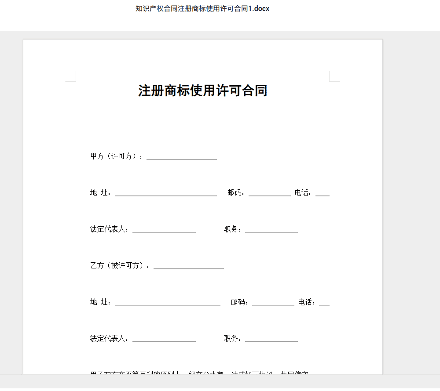Viewport: 440px width, 391px height.
Task: Click the 邮码 label in the 甲方 section
Action: click(x=236, y=193)
